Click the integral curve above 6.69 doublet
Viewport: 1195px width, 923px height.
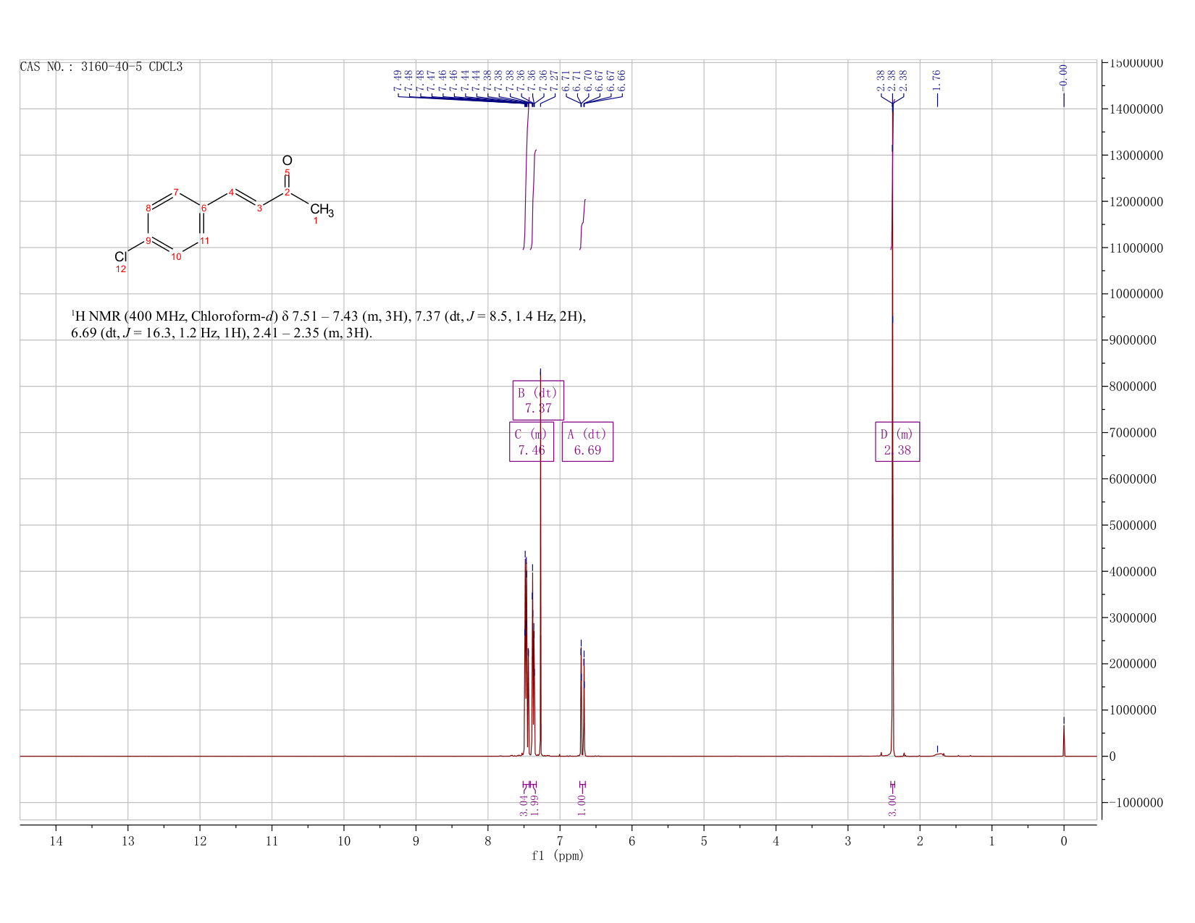click(583, 224)
